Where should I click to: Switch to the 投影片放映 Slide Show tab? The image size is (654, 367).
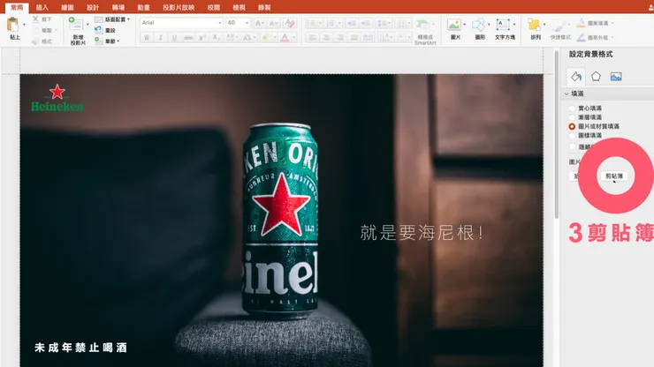pos(179,7)
